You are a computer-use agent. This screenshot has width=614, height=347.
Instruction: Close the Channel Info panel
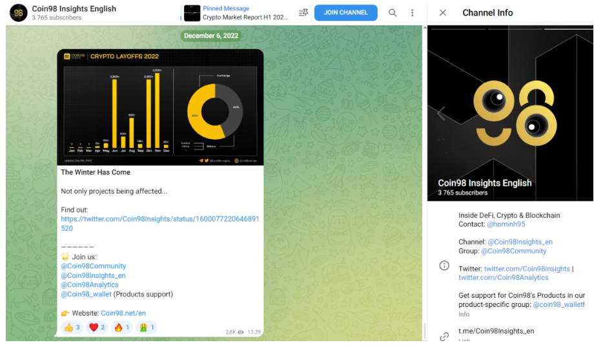442,13
